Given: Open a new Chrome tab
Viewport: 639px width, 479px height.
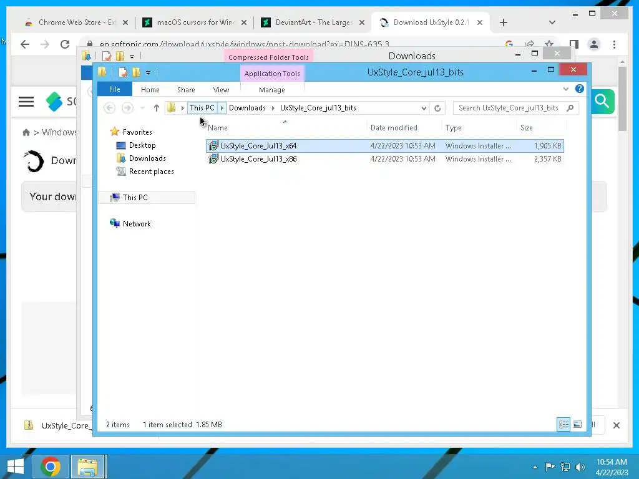Looking at the screenshot, I should click(504, 22).
